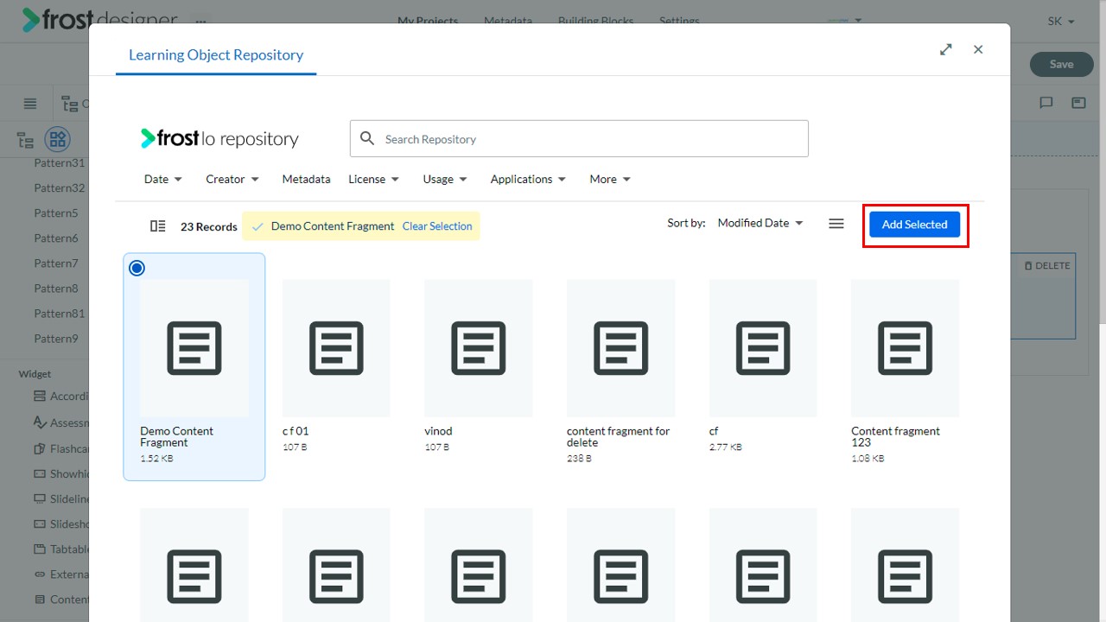Deselect the Demo Content Fragment radio button
1106x622 pixels.
(137, 268)
